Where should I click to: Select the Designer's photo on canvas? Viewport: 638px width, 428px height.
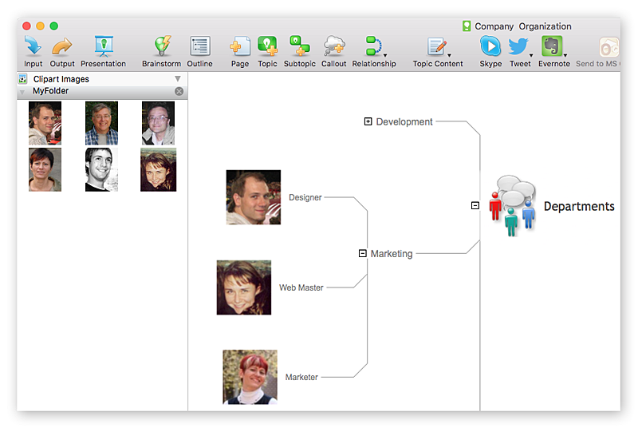254,197
